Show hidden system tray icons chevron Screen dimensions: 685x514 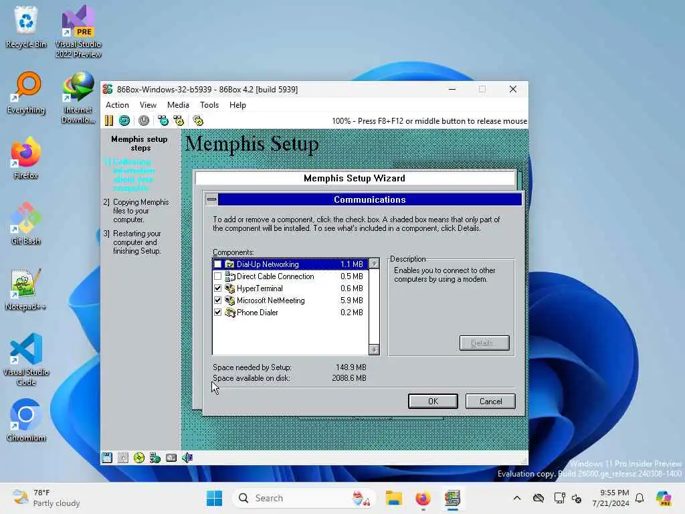(x=517, y=498)
